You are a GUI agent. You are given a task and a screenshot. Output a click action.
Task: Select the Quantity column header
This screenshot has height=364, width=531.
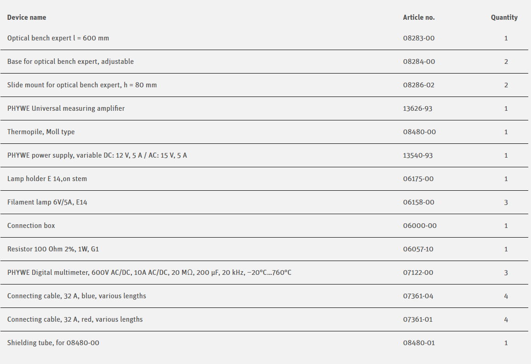(504, 17)
